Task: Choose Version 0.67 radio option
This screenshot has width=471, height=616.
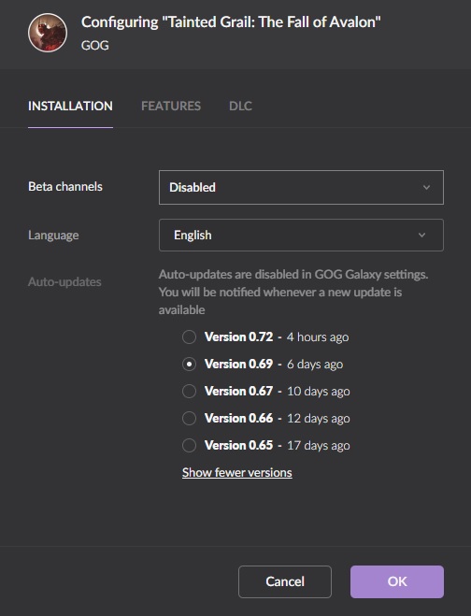Action: 189,391
